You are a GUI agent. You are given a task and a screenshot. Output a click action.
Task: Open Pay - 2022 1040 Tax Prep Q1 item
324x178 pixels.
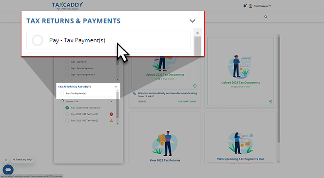[x=84, y=114]
